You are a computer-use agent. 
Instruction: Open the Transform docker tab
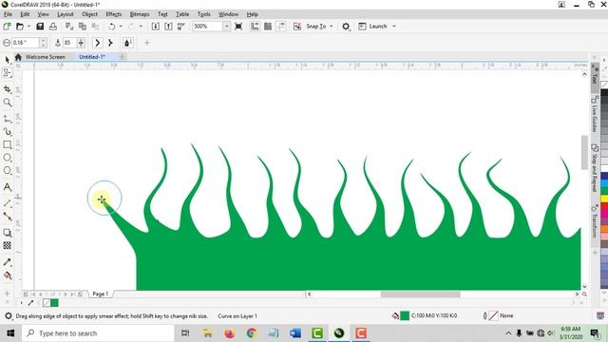(594, 221)
